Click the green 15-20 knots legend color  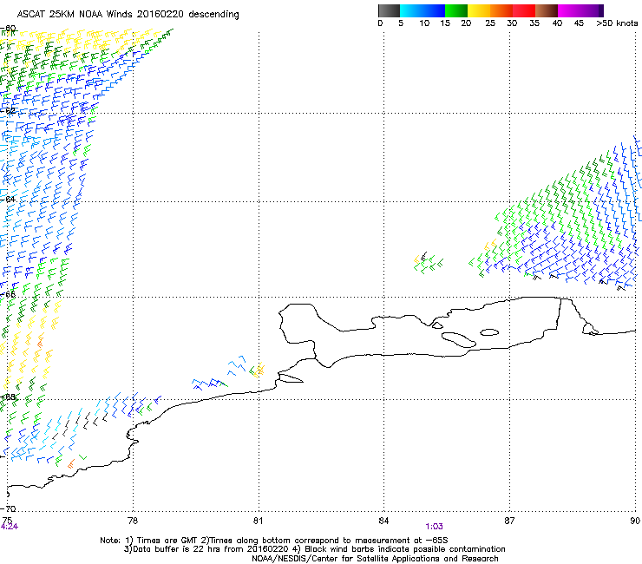click(456, 10)
